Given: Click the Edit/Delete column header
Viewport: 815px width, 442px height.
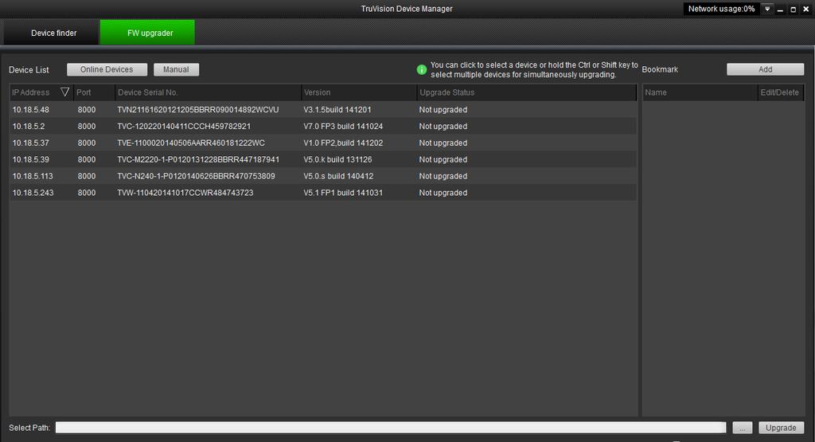Looking at the screenshot, I should 780,92.
